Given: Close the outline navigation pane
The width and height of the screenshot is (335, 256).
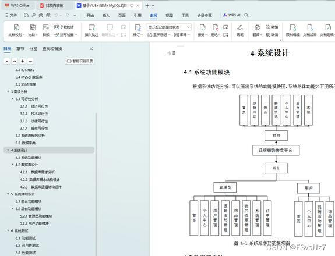Looking at the screenshot, I should tap(91, 49).
